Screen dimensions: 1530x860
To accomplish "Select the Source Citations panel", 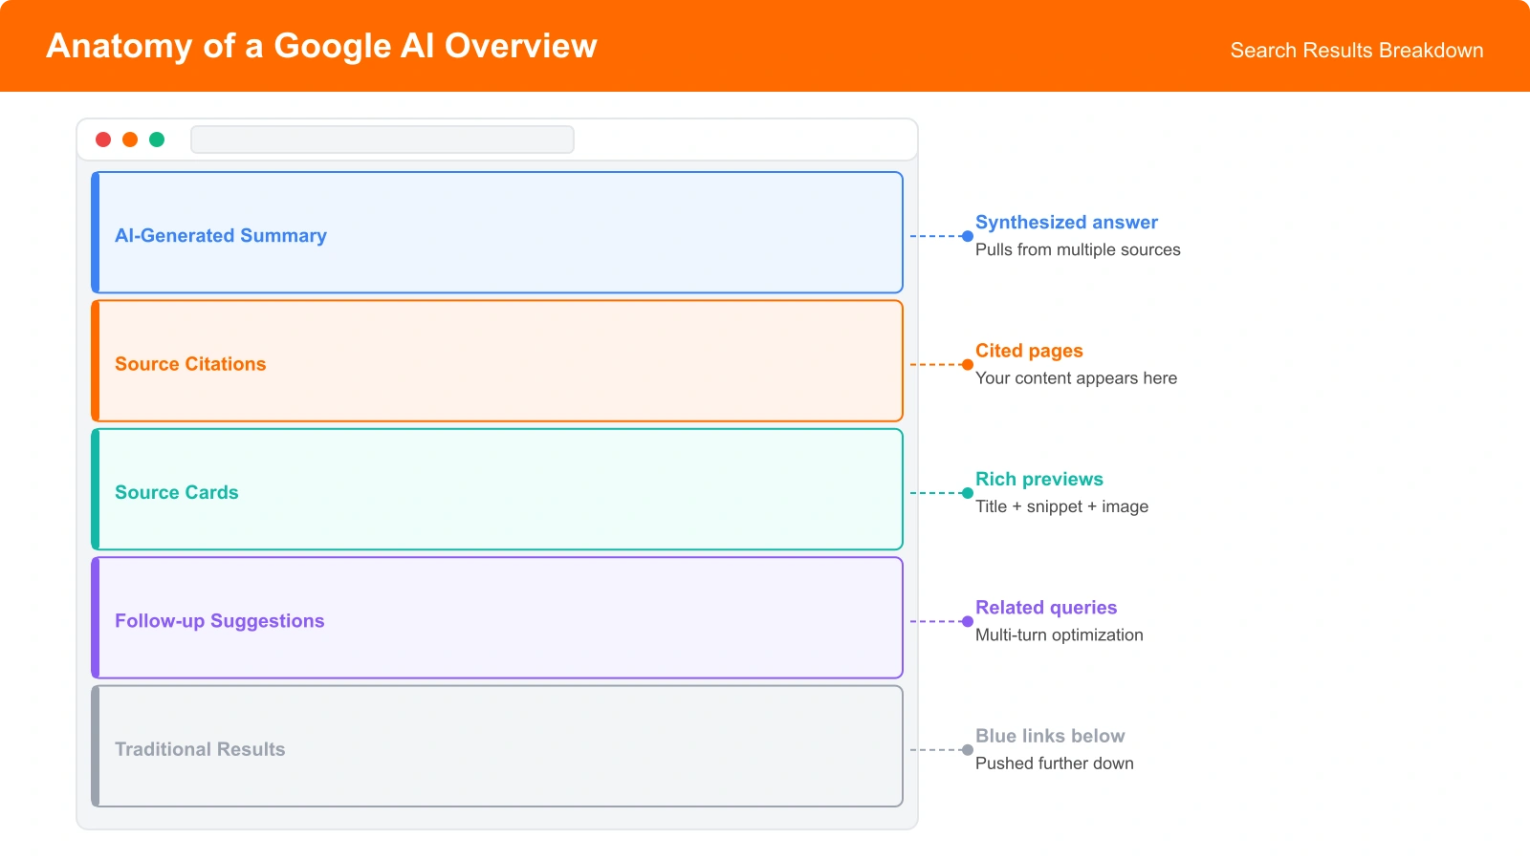I will pos(497,360).
